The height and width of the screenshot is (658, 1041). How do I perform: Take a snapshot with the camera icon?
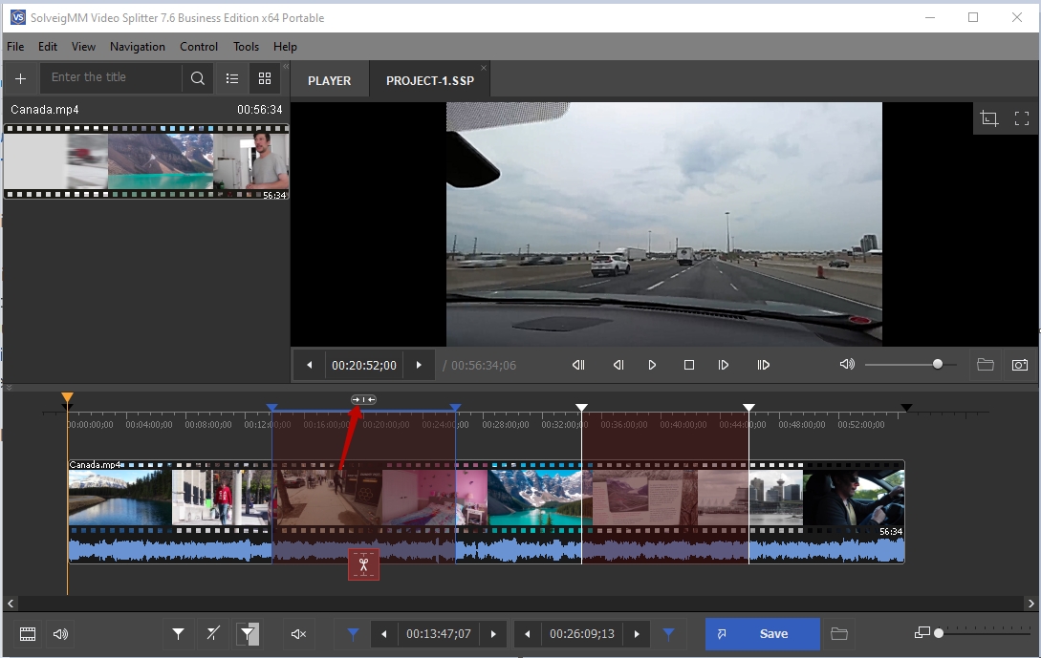click(1020, 365)
